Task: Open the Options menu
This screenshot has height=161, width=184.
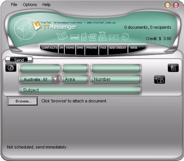Action: [30, 5]
